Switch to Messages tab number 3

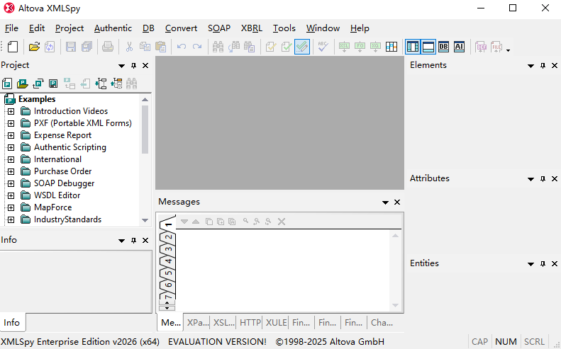[169, 249]
